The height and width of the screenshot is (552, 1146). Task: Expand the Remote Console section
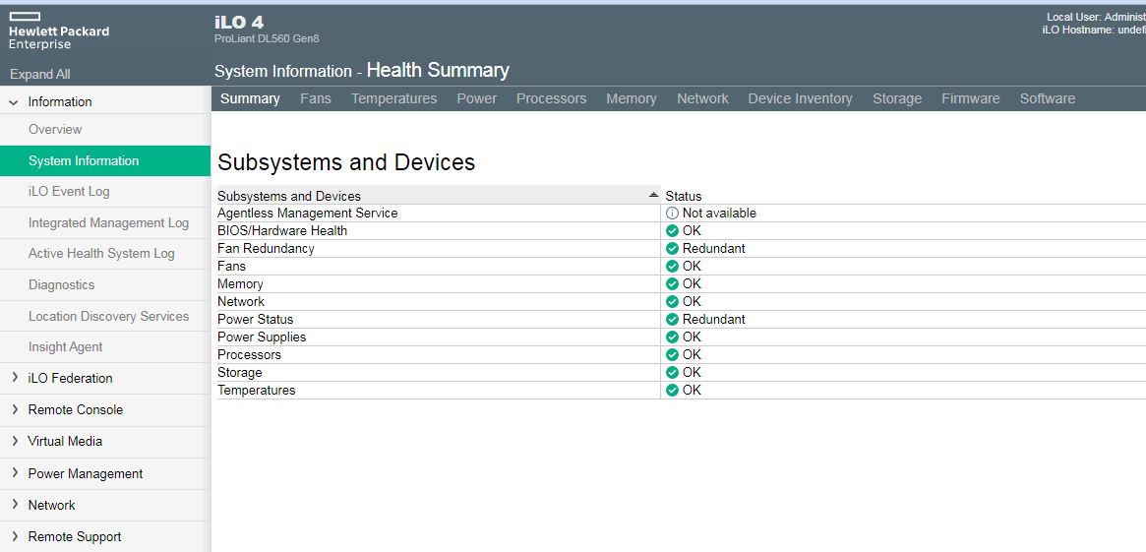click(x=15, y=409)
